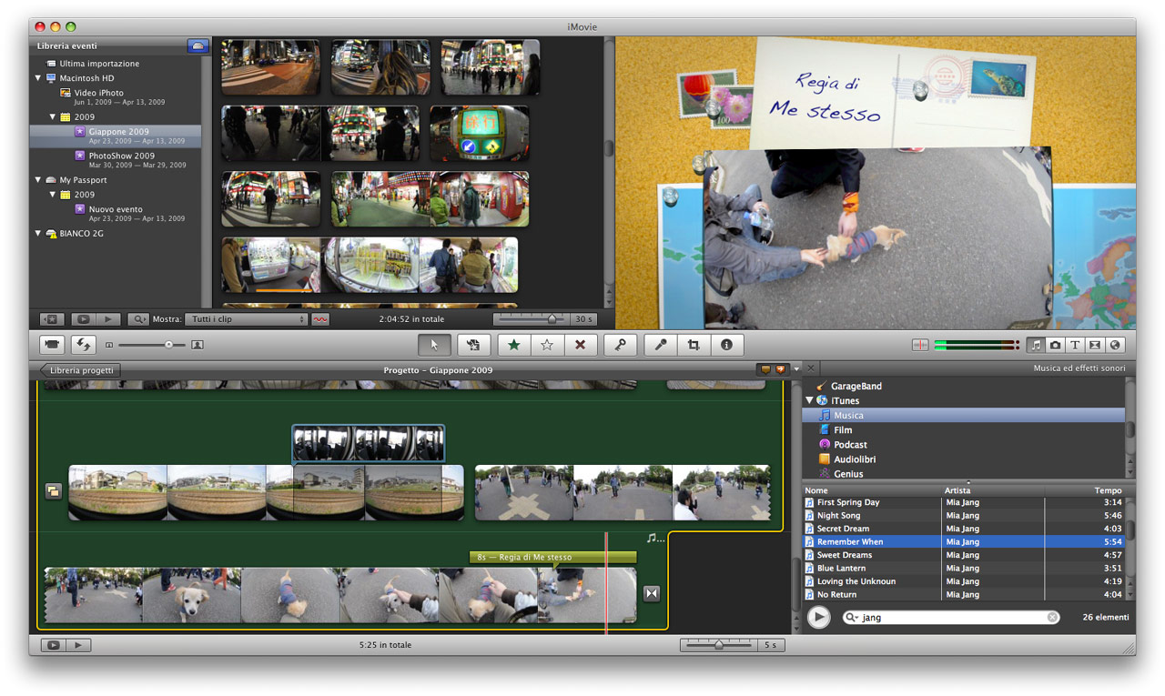Open the titles browser T icon

point(1075,345)
